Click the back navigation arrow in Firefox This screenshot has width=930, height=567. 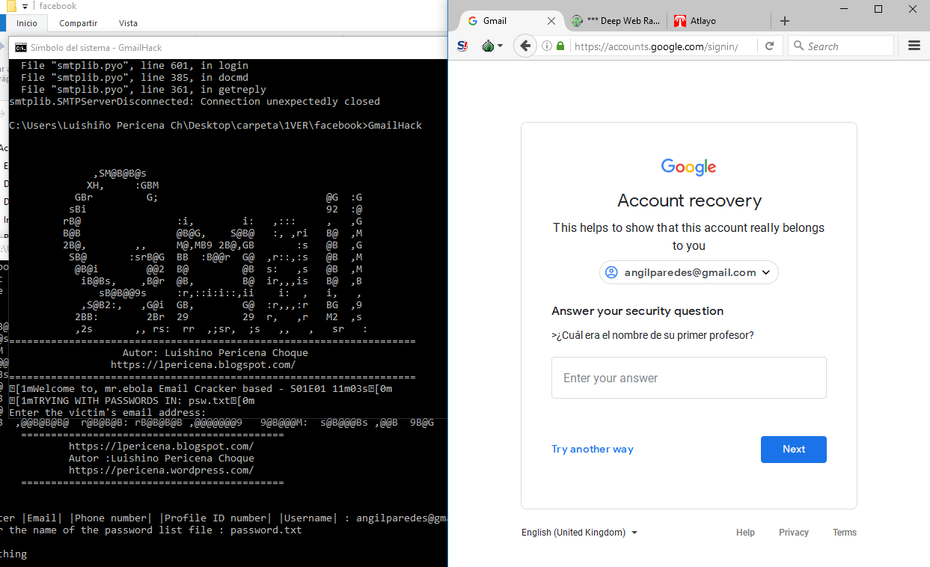click(525, 46)
